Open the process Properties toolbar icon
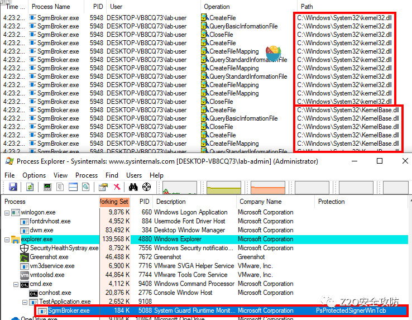Screen dimensions: 412x320 (103, 187)
